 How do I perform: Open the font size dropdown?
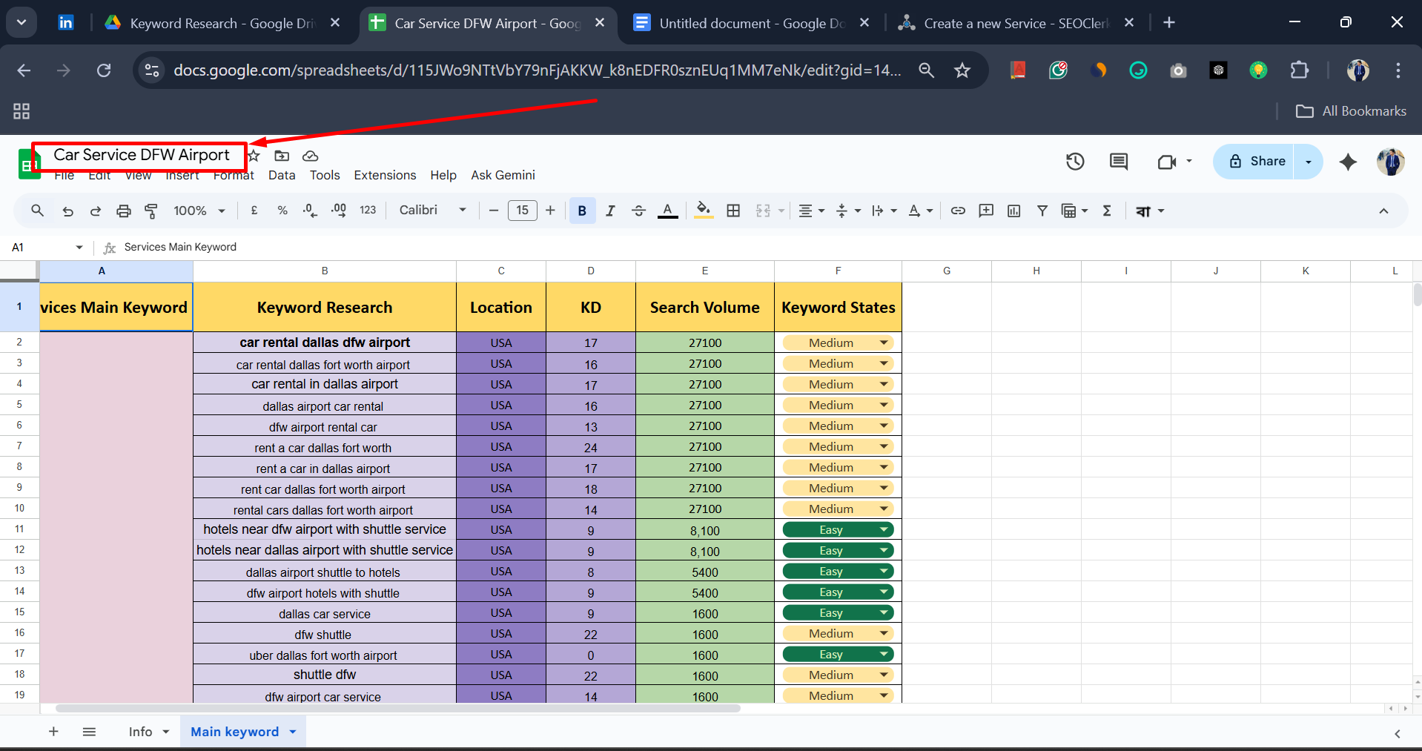[522, 211]
